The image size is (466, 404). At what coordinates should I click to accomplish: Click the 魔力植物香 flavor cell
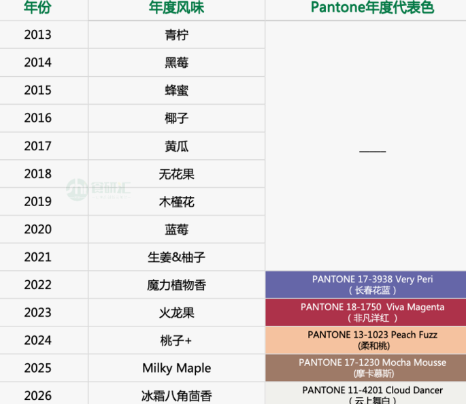tap(176, 285)
